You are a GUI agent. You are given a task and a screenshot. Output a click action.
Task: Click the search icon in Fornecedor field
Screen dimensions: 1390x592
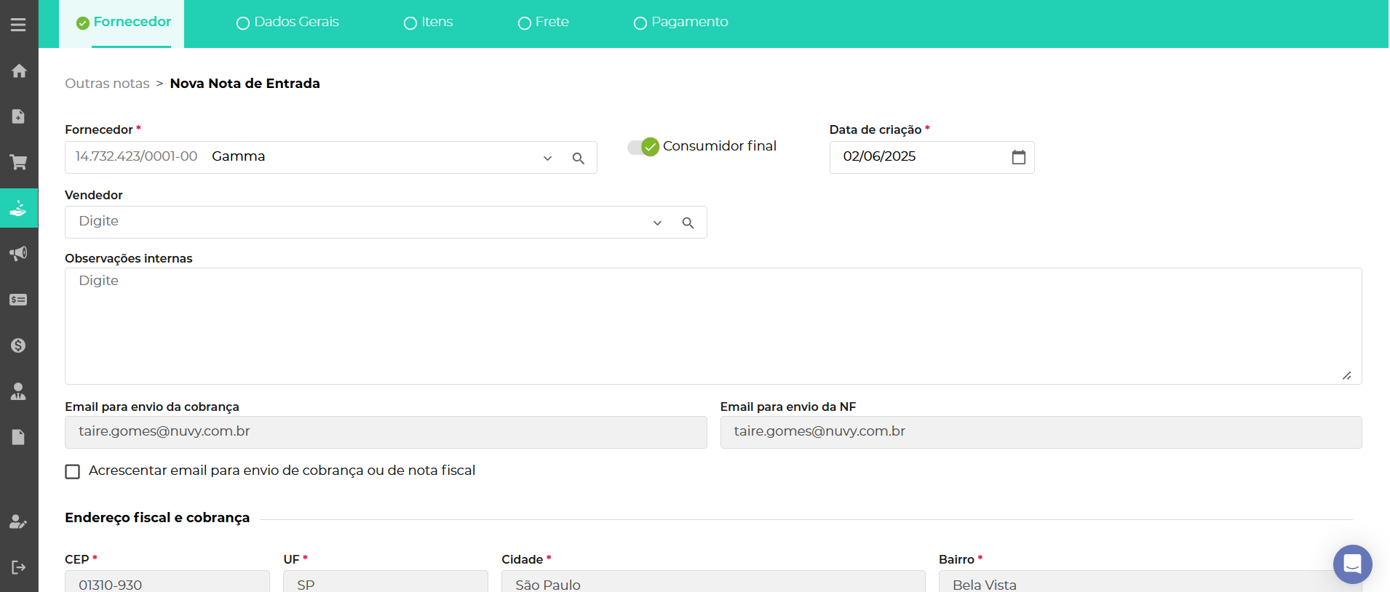coord(579,158)
